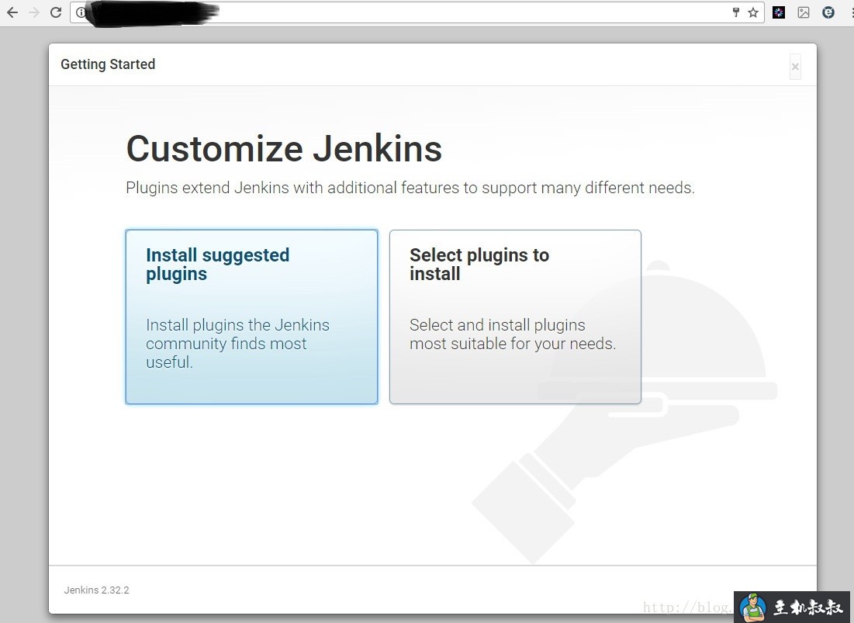854x623 pixels.
Task: Choose Install suggested plugins option
Action: 251,317
